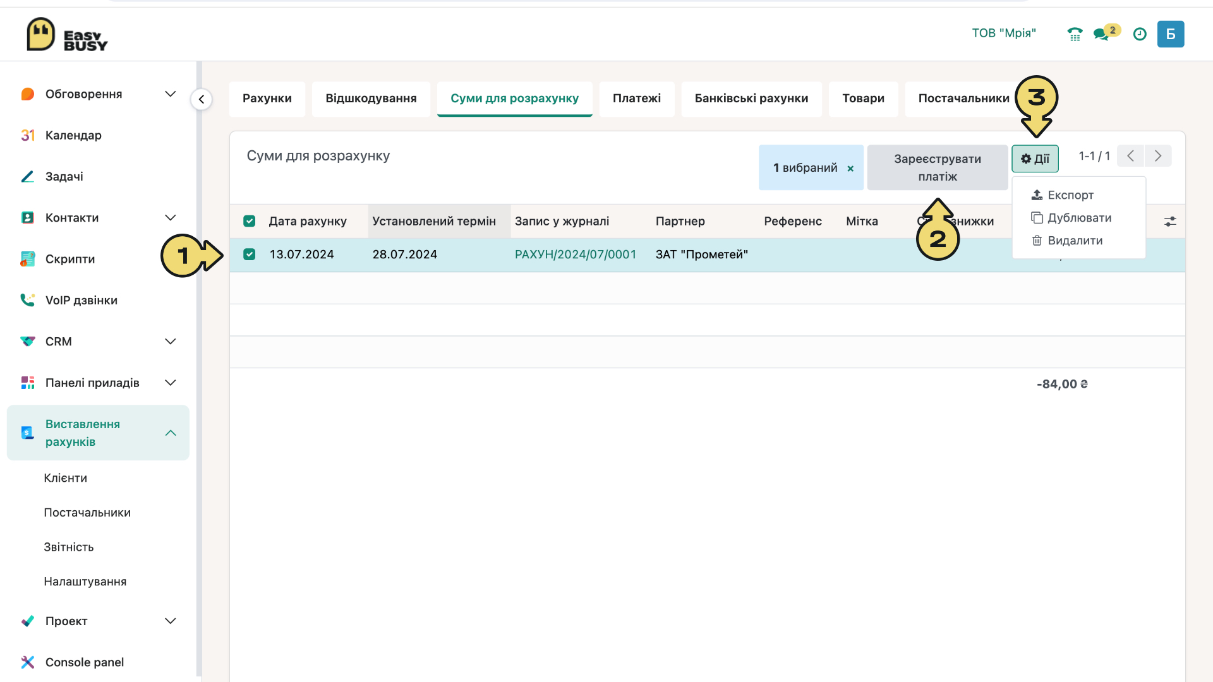Image resolution: width=1213 pixels, height=682 pixels.
Task: Open the Банківські рахунки tab
Action: (751, 99)
